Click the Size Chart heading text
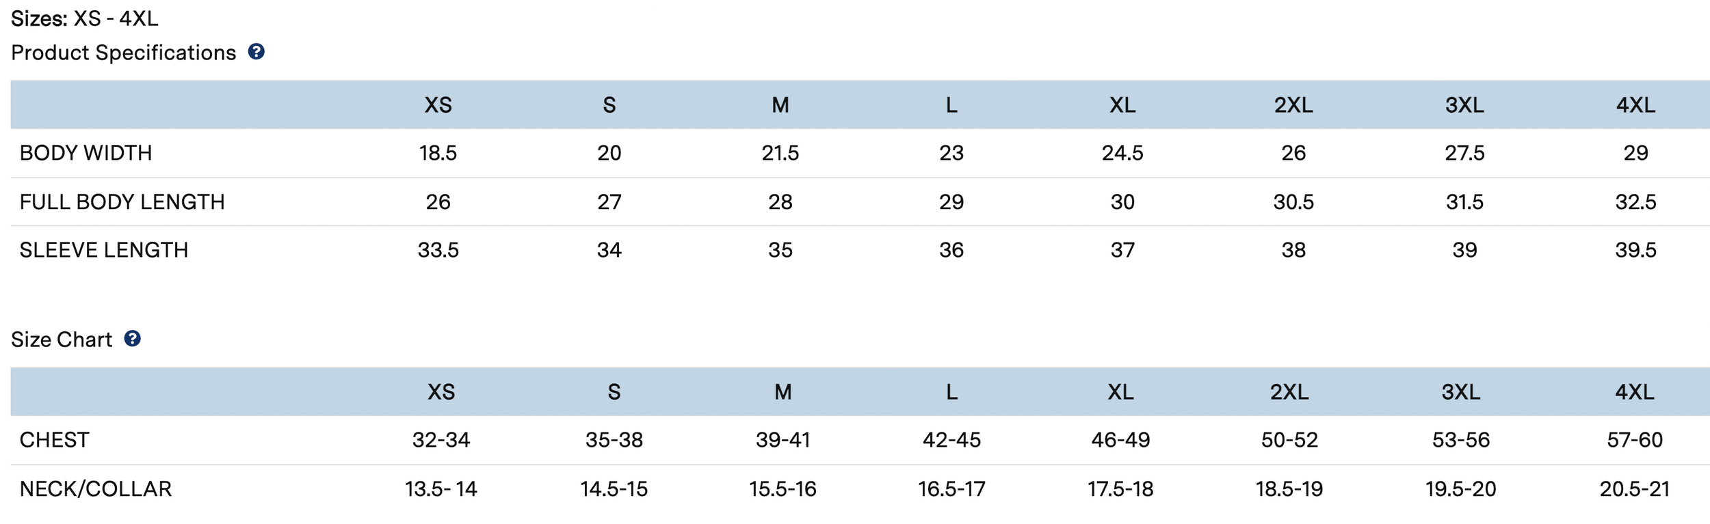This screenshot has height=524, width=1710. pyautogui.click(x=62, y=340)
